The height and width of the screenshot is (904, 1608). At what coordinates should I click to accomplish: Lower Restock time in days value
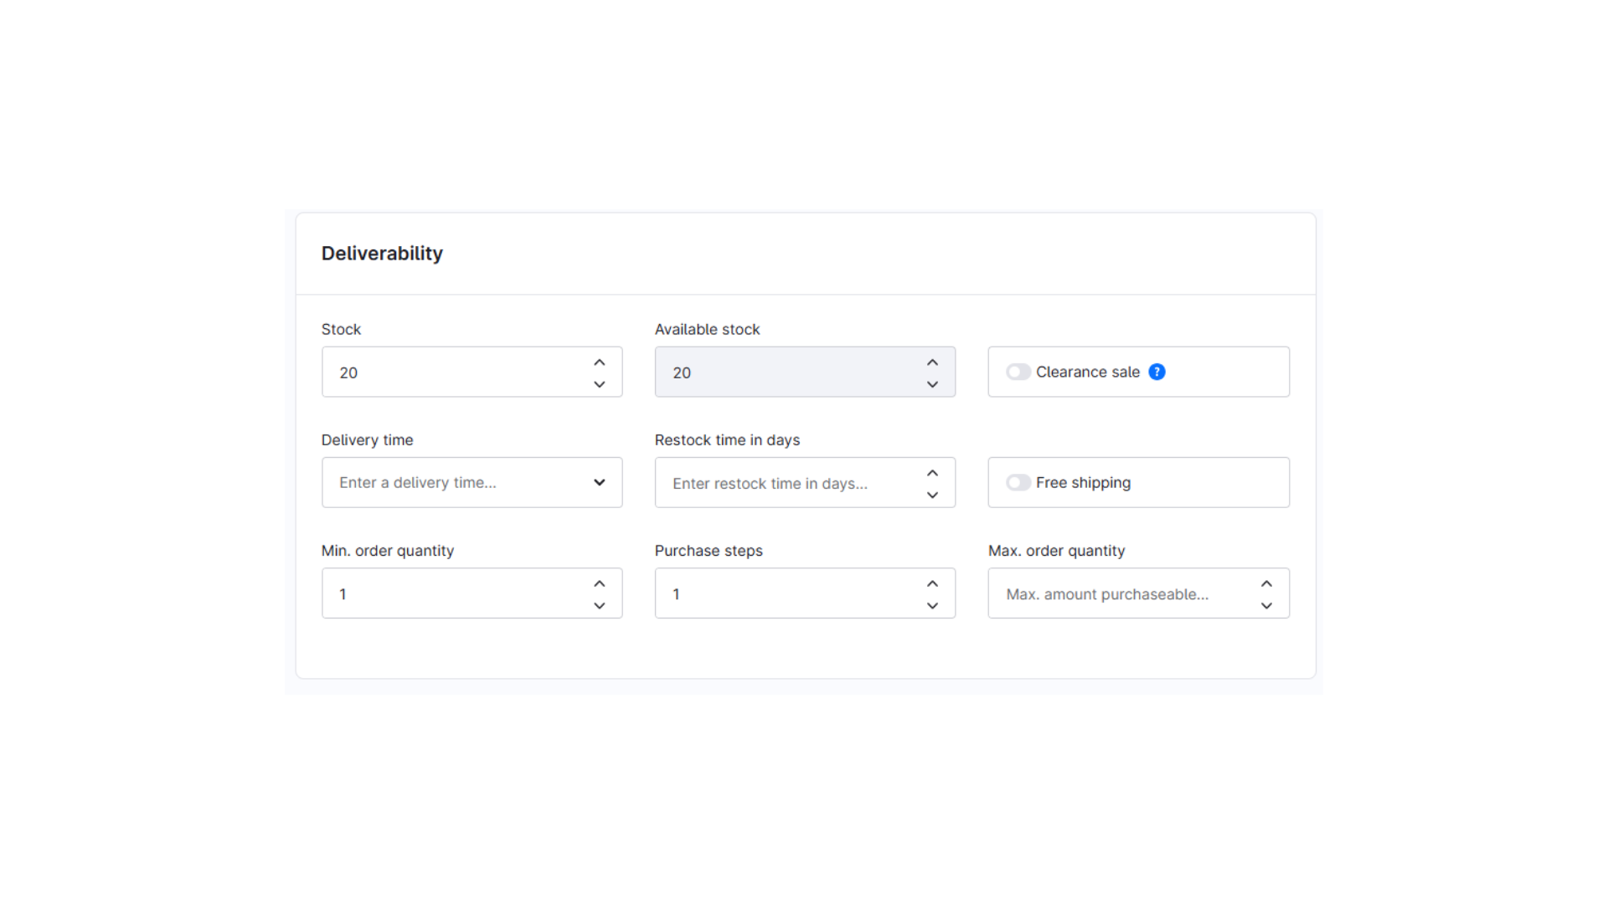[x=932, y=495]
